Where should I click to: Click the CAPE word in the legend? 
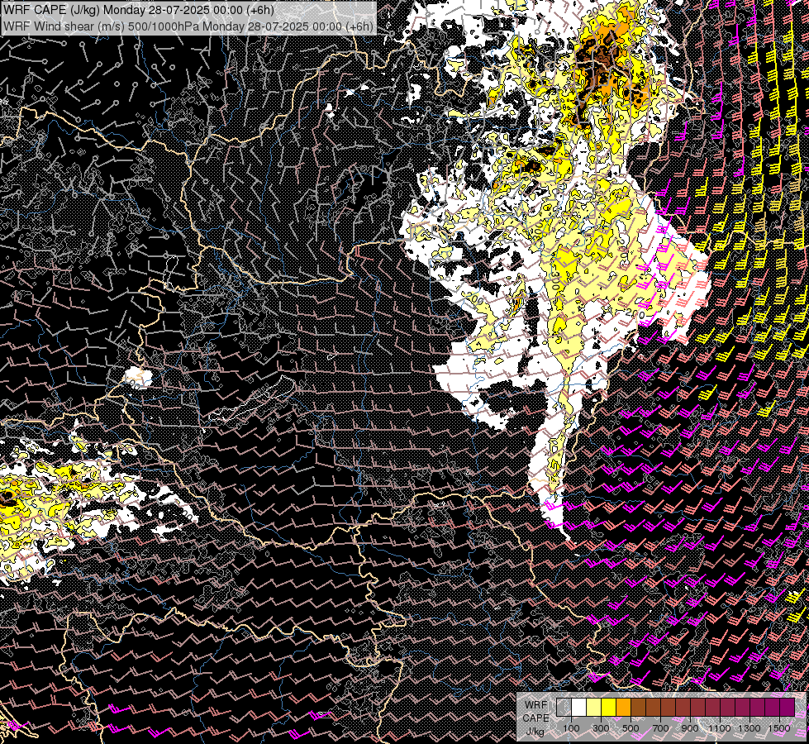535,718
